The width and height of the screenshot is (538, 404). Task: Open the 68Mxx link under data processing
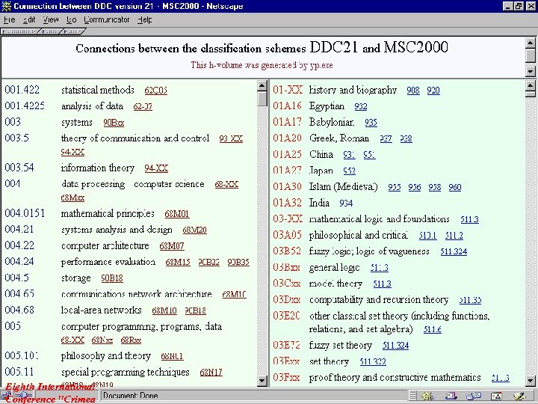(x=72, y=198)
